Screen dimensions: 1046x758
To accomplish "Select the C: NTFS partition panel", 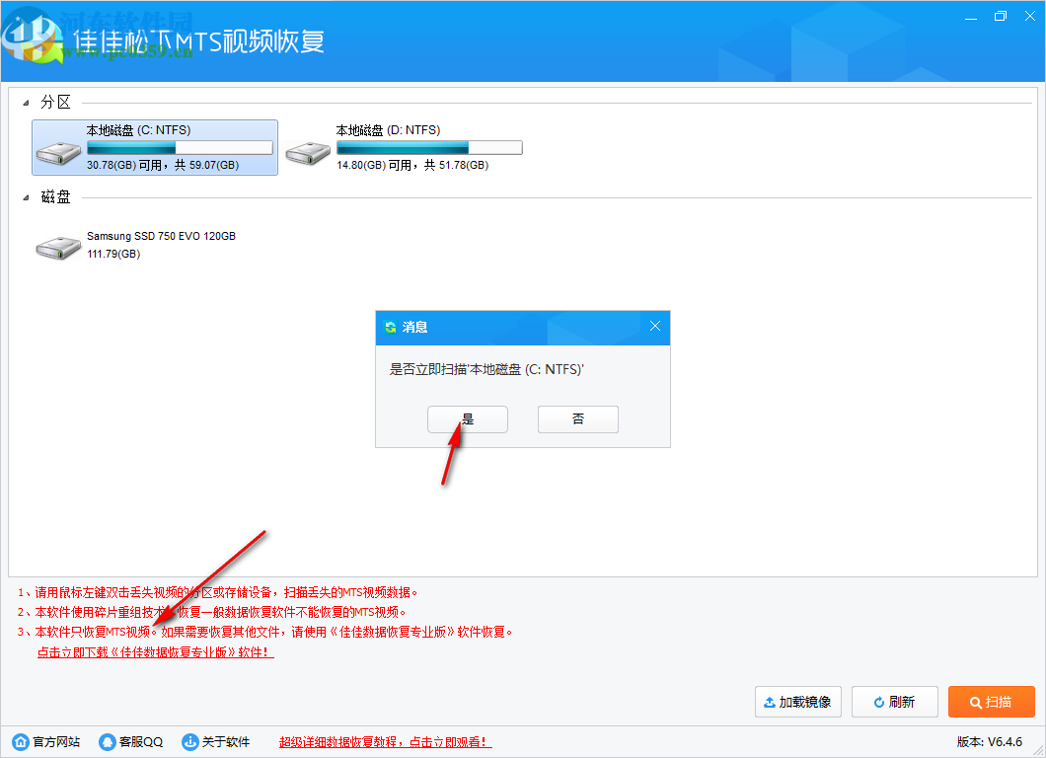I will [154, 147].
